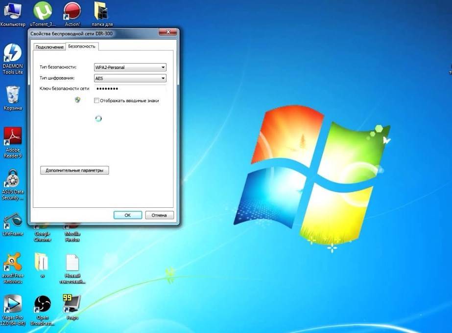Click the Дополнительные параметры button
Image resolution: width=452 pixels, height=333 pixels.
coord(74,171)
